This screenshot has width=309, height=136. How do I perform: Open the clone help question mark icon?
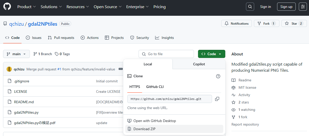click(x=218, y=76)
